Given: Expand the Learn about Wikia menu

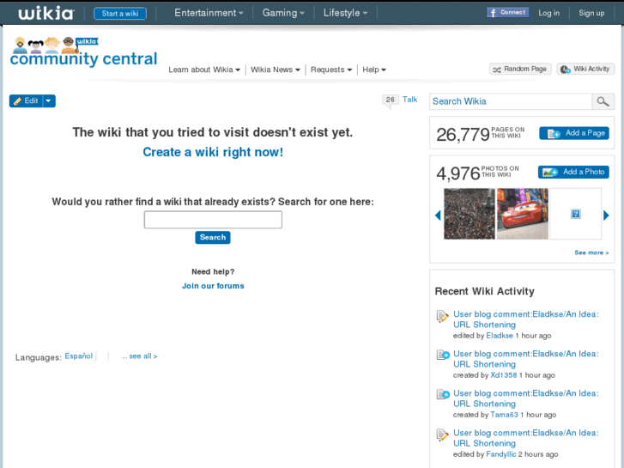Looking at the screenshot, I should pyautogui.click(x=204, y=70).
